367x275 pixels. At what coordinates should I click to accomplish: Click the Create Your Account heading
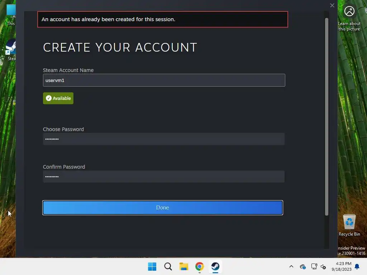tap(120, 48)
